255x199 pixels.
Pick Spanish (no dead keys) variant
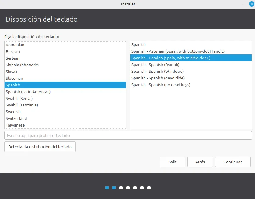[191, 85]
